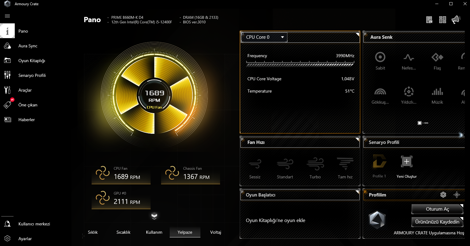Click the Aura Senk panel header
Screen dimensions: 470x246
[x=414, y=37]
